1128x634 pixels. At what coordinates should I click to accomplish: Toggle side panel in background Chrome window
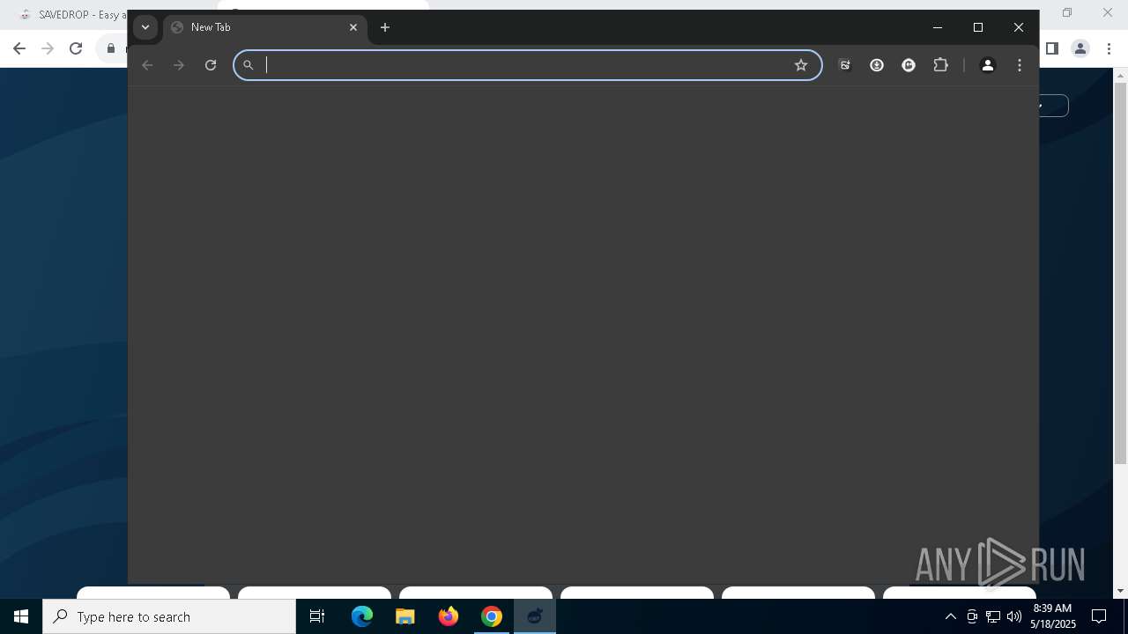(x=1052, y=48)
